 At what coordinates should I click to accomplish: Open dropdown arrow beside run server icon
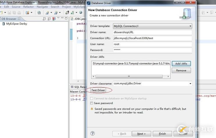[76, 13]
